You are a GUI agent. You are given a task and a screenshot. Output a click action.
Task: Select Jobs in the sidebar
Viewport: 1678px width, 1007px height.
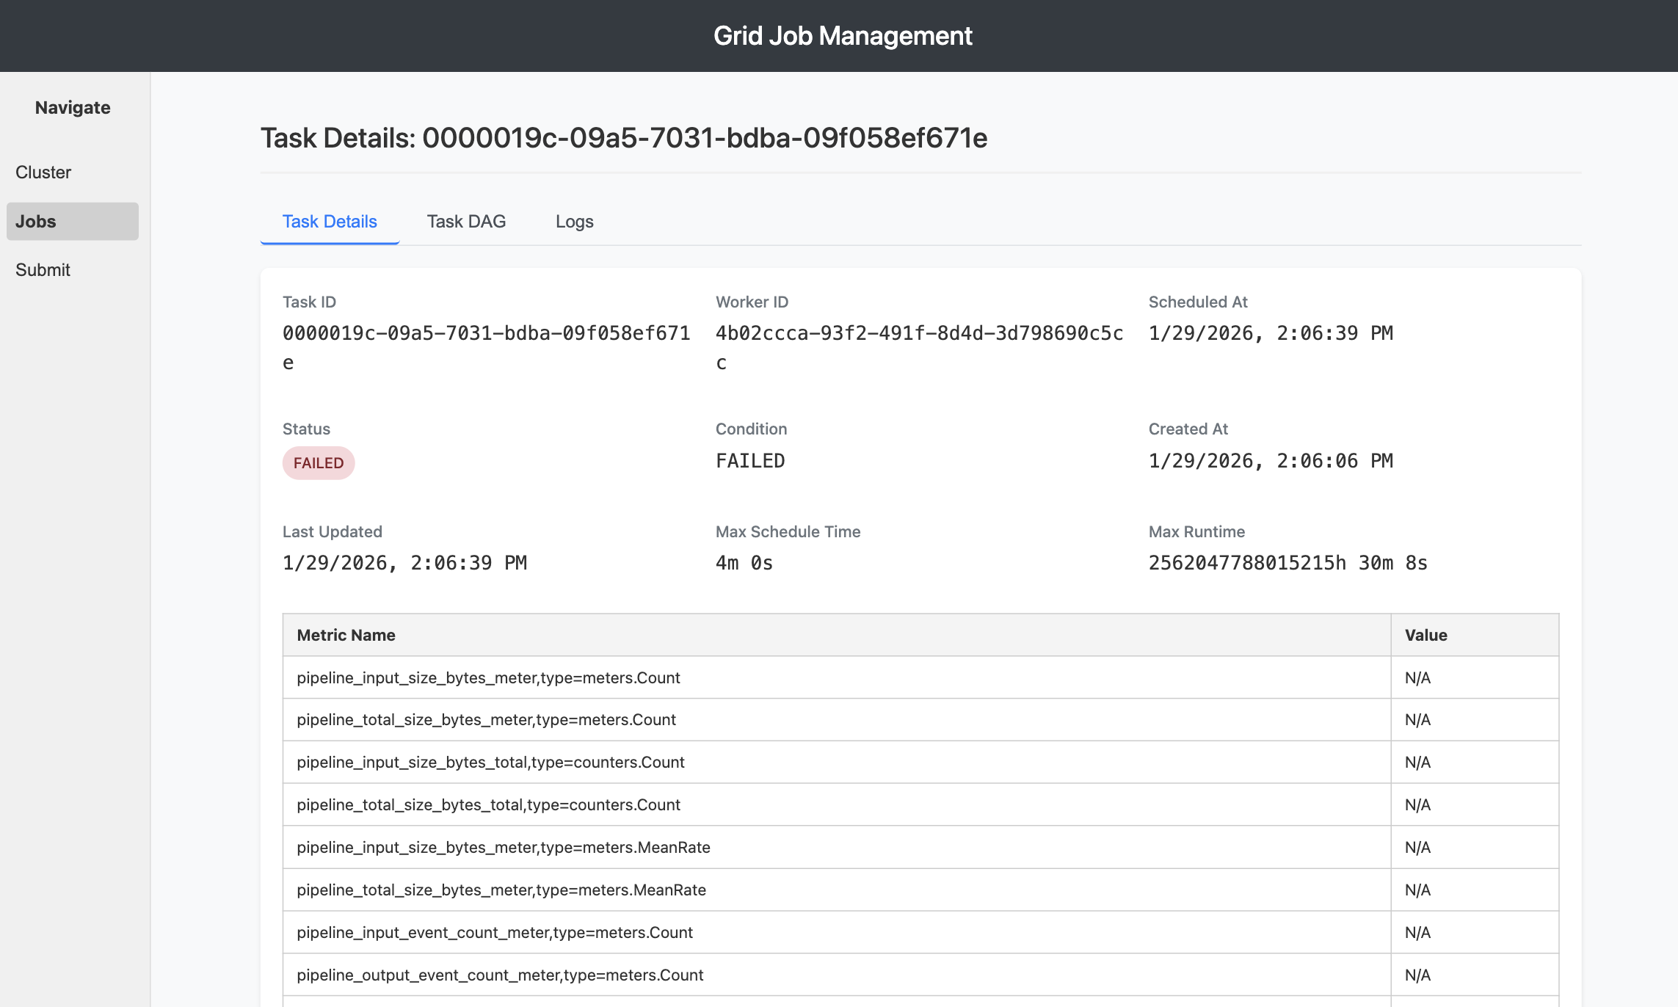point(72,221)
